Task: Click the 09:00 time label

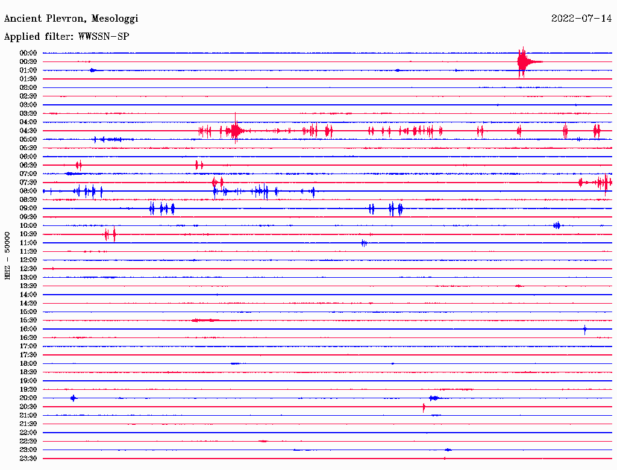Action: click(28, 208)
